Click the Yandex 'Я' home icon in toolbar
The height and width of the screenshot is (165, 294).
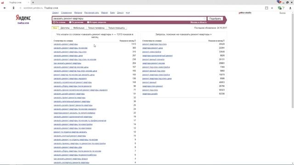[x=13, y=8]
